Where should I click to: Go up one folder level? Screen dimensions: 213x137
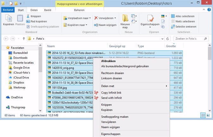[24, 39]
